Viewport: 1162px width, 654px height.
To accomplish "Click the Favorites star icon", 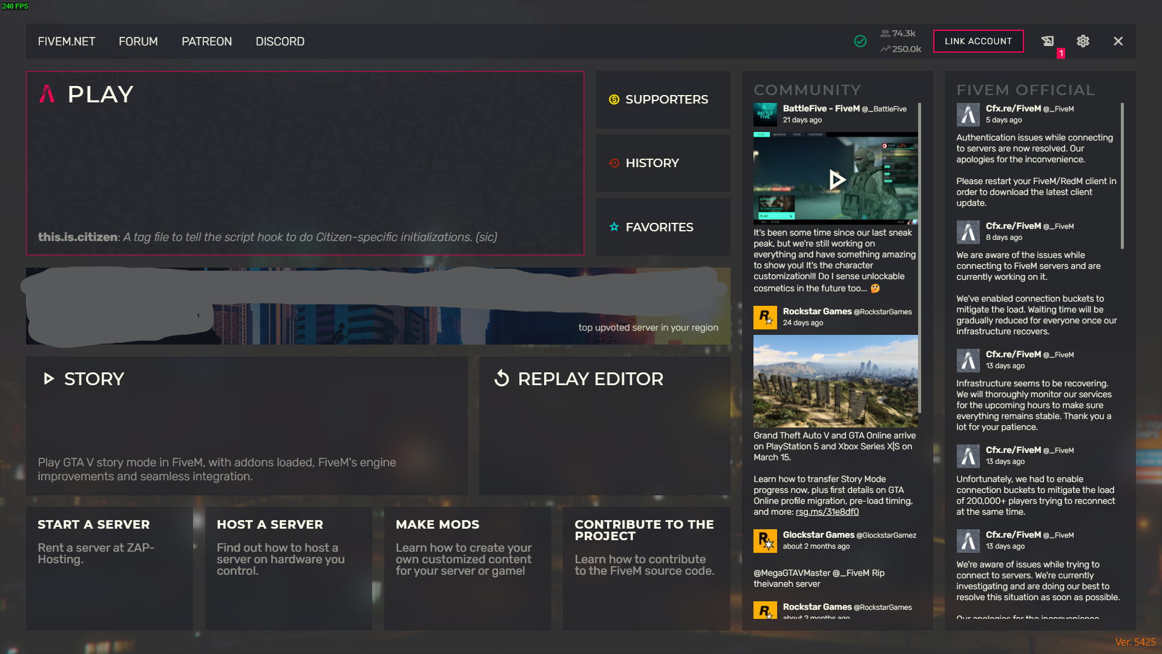I will pos(614,227).
